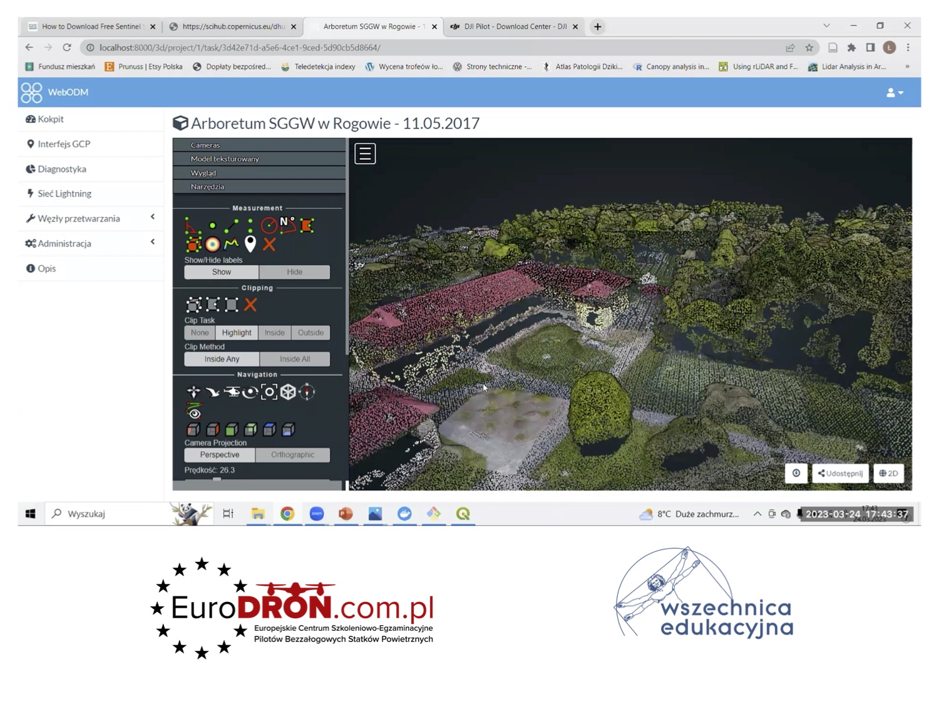Collapse the Narzędzia section
Viewport: 939px width, 704px height.
pyautogui.click(x=259, y=186)
